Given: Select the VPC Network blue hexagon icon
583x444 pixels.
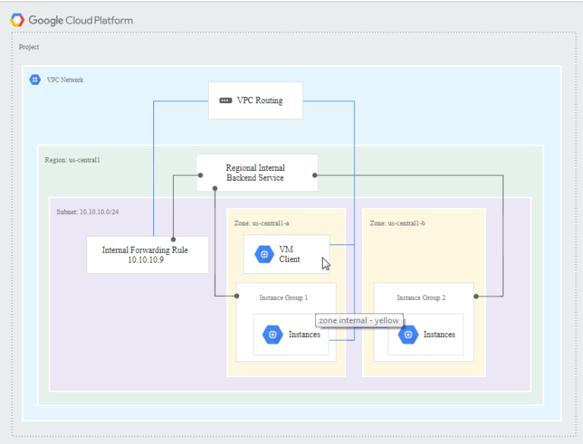Looking at the screenshot, I should pos(35,80).
